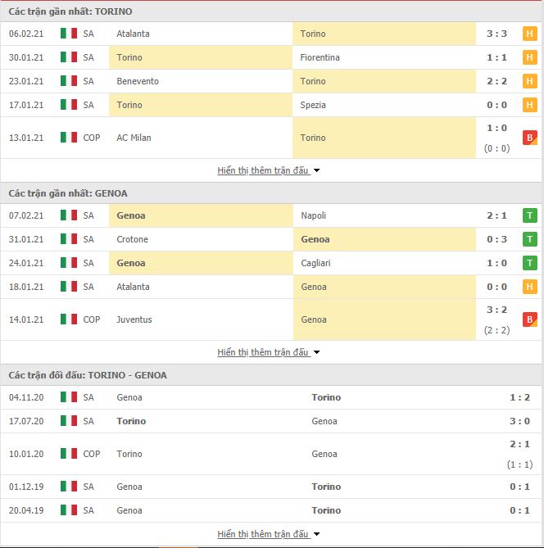Click 'Hiển thị thêm trận đấu' under Torino section
The width and height of the screenshot is (544, 548).
[263, 170]
